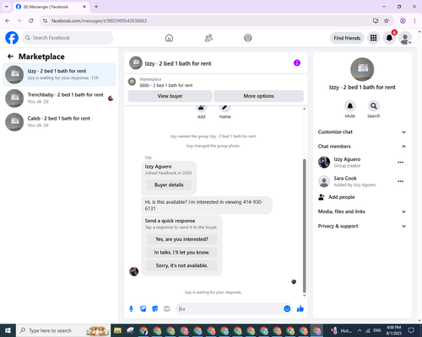The width and height of the screenshot is (422, 337).
Task: Open Buyer details for Izzy Aguero
Action: tap(169, 185)
